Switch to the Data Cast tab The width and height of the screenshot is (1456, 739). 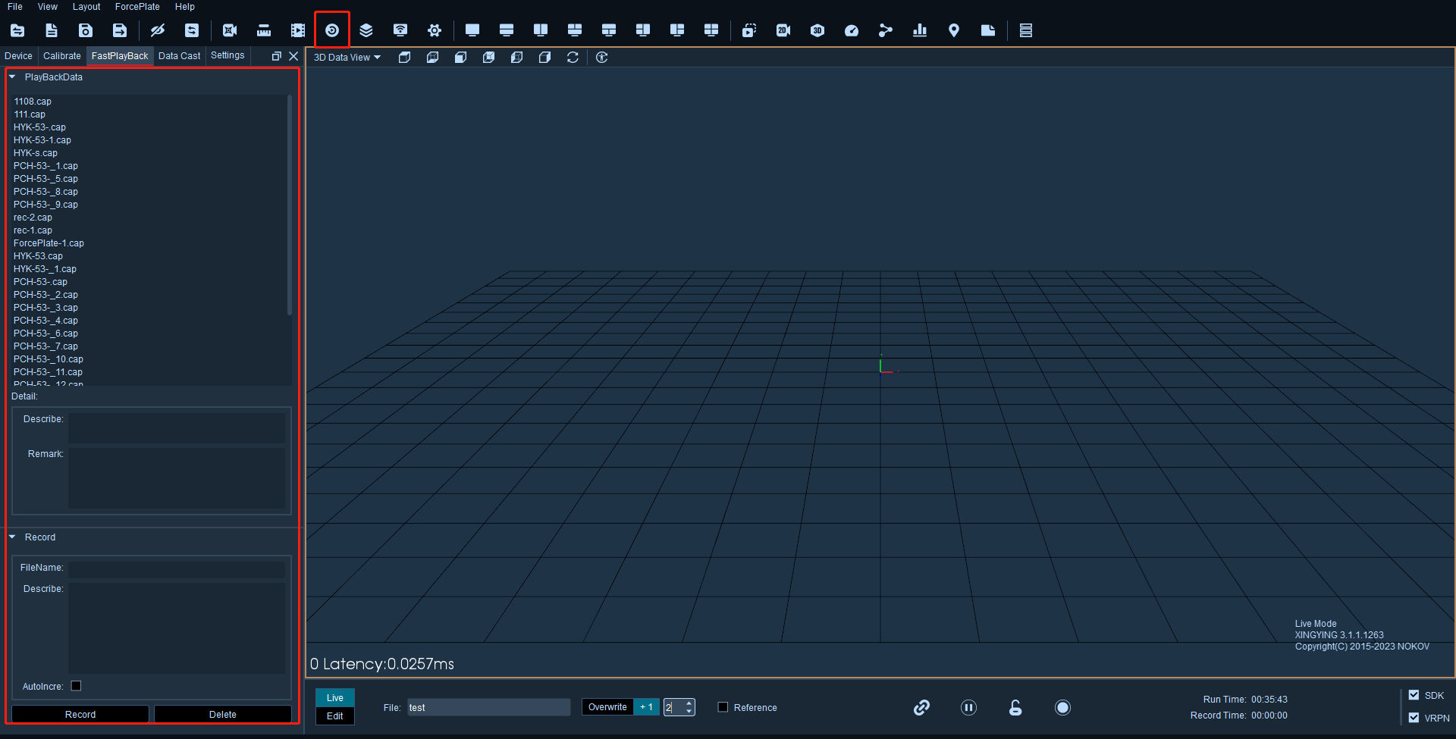[179, 56]
